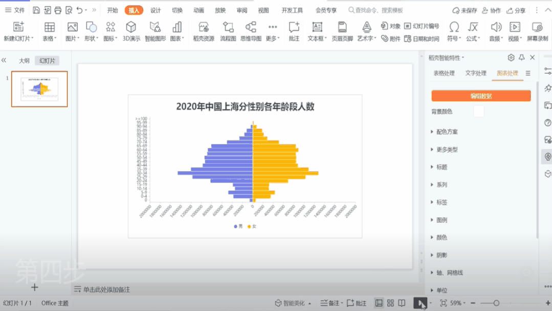552x311 pixels.
Task: Start slideshow from status bar
Action: coord(420,303)
